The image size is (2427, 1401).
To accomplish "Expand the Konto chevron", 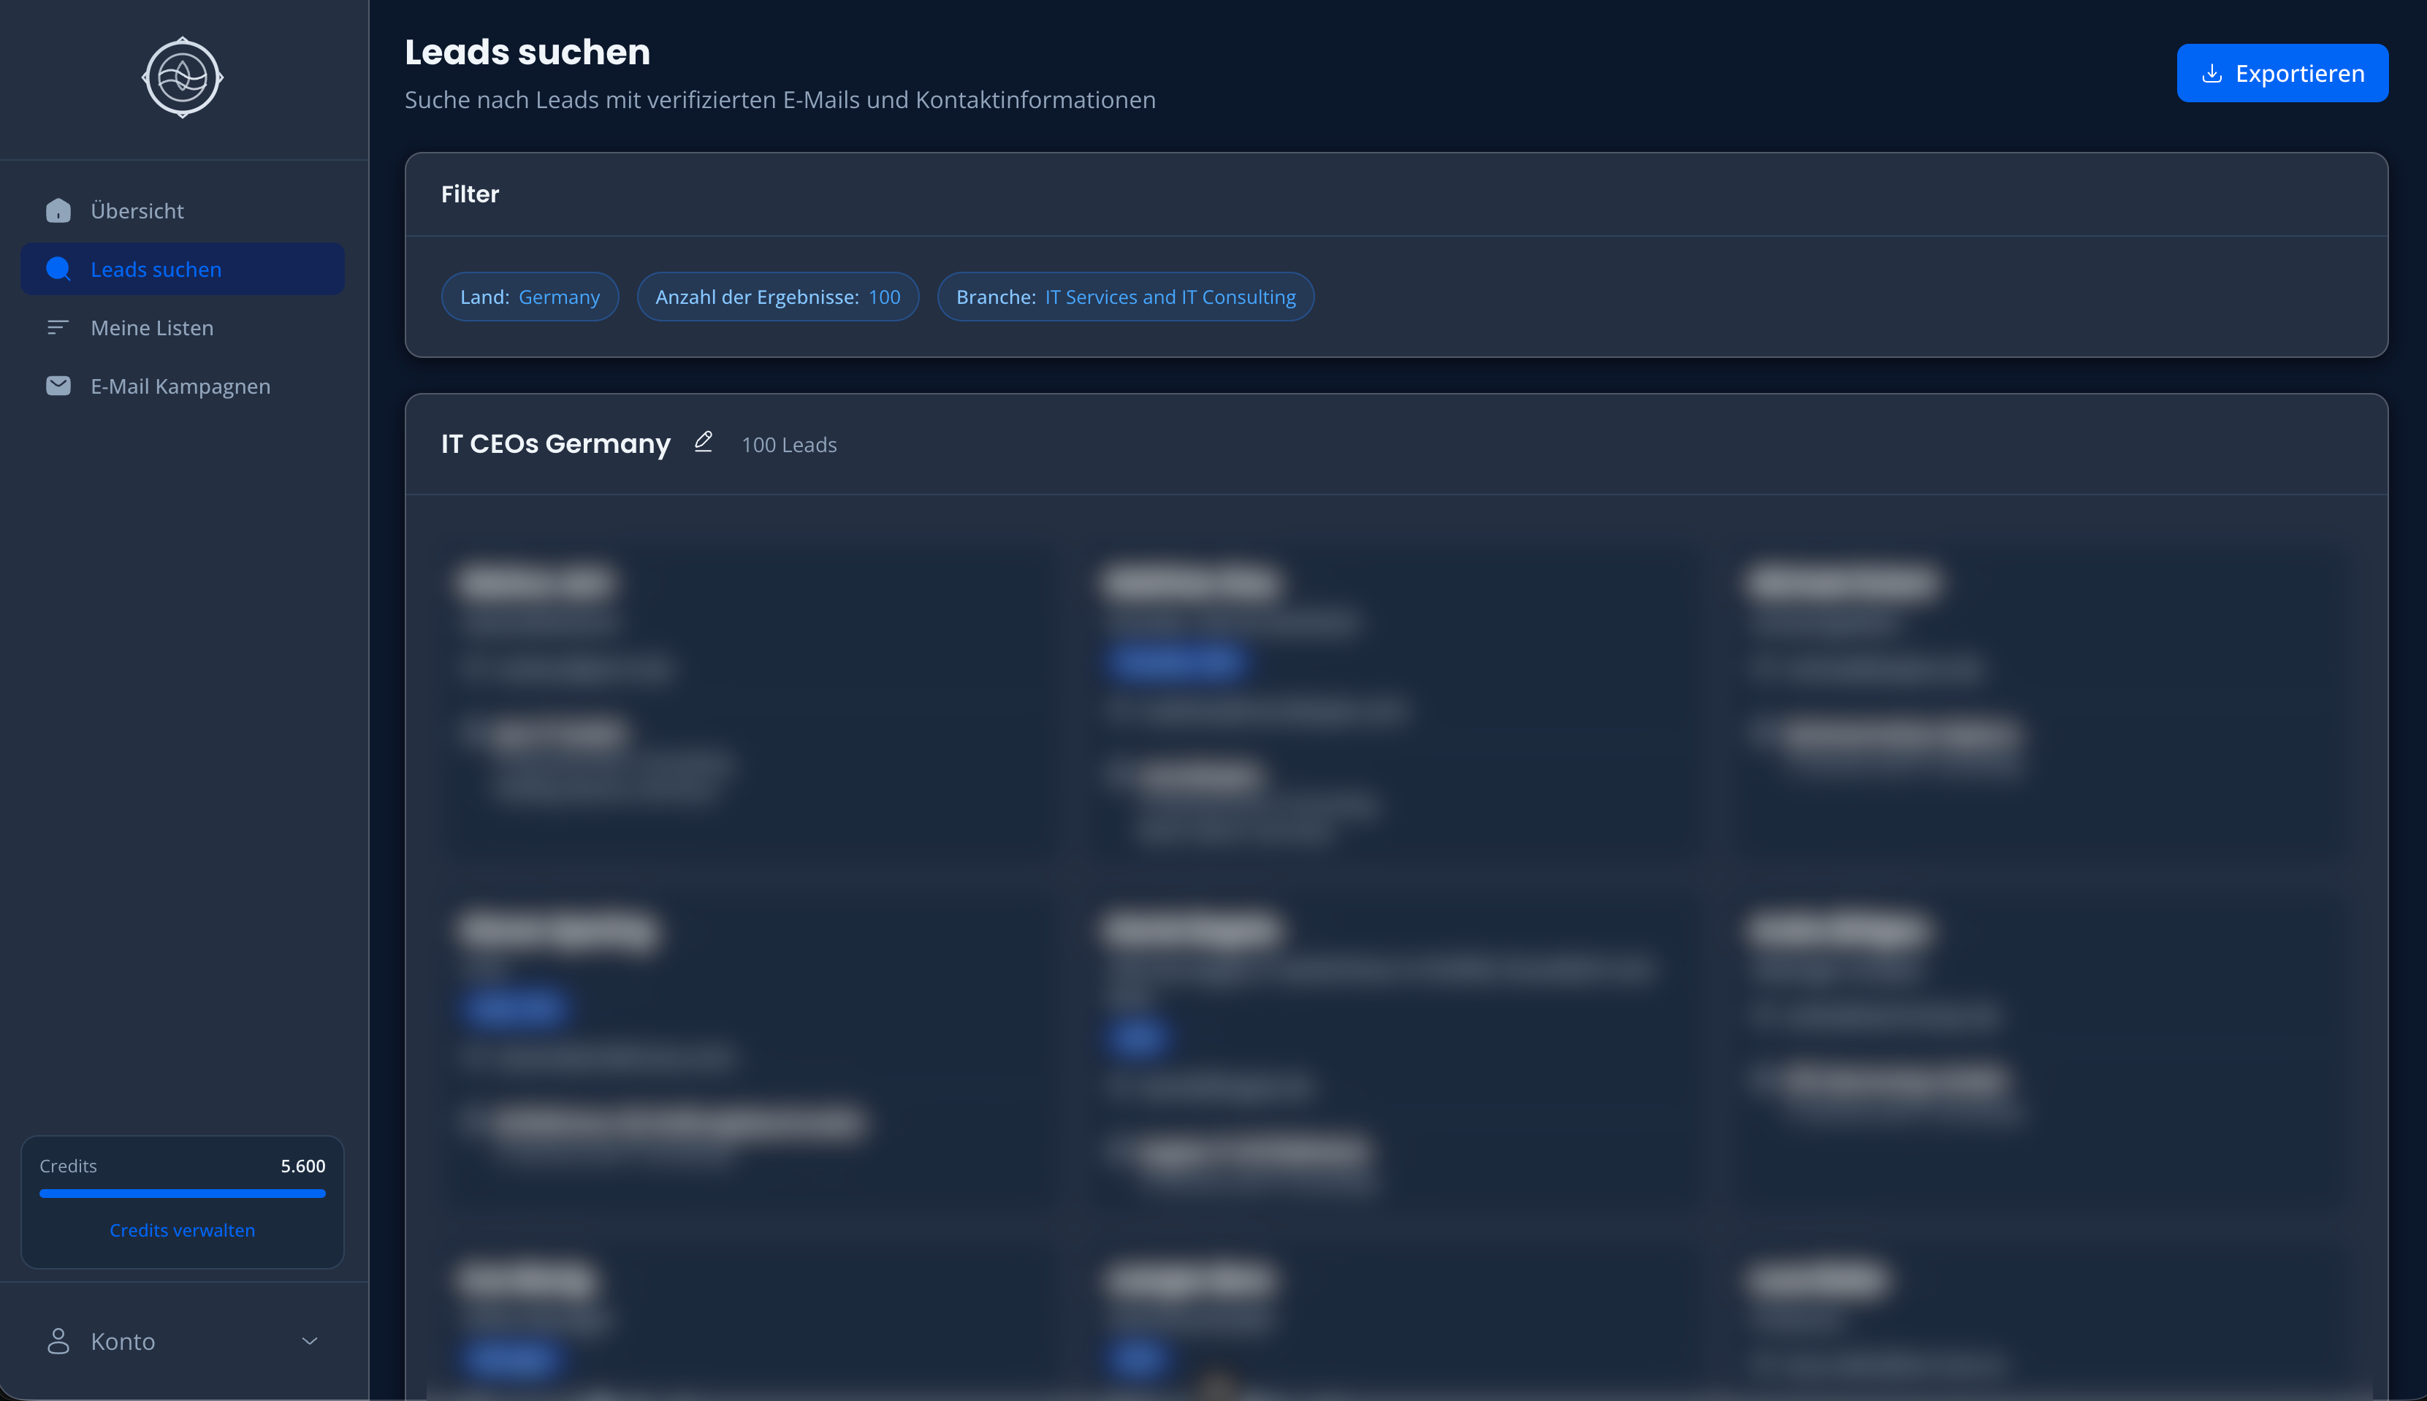I will pos(310,1340).
